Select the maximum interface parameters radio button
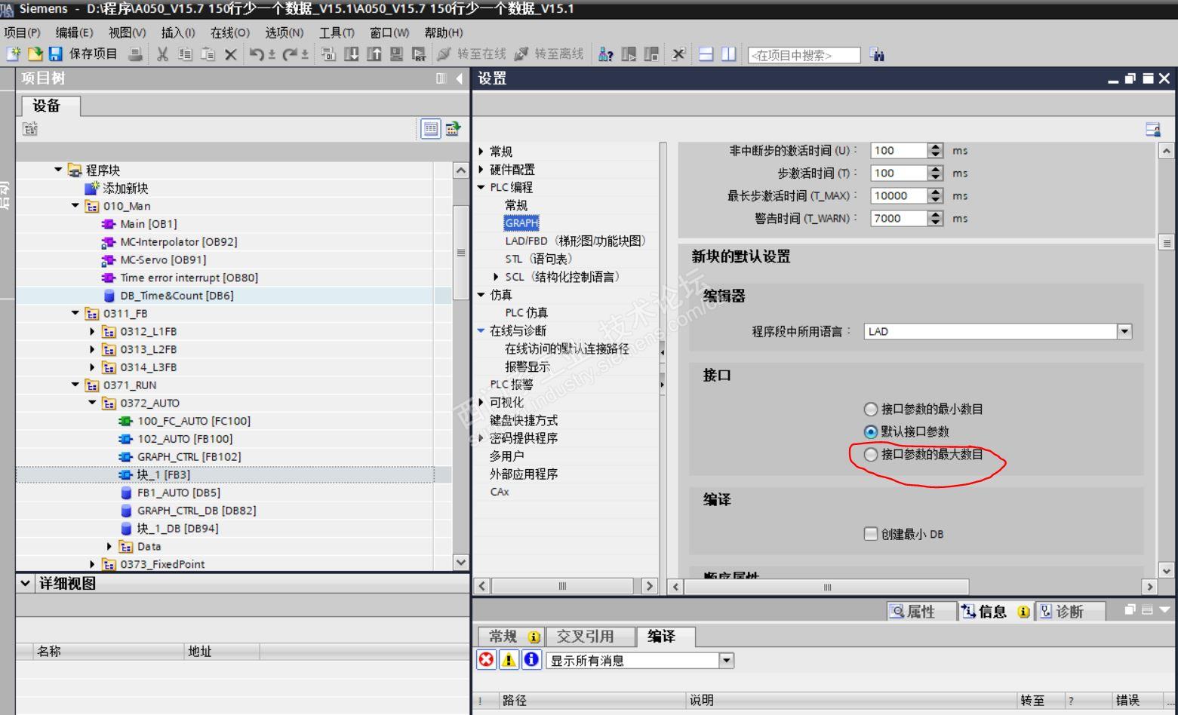The height and width of the screenshot is (715, 1178). tap(871, 454)
